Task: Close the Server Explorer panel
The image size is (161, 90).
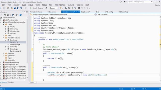Action: 27,12
